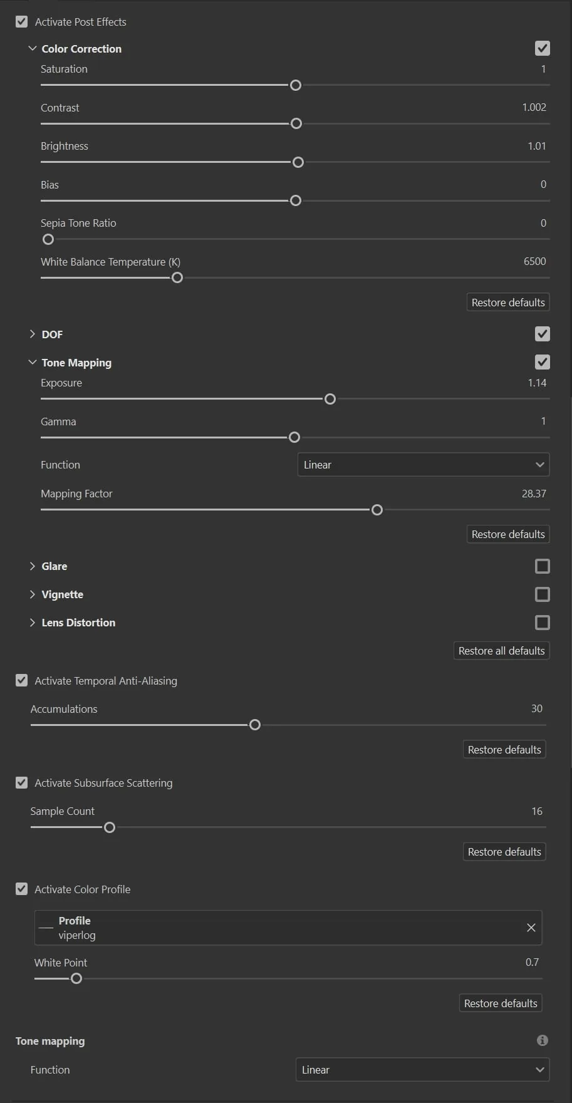Click the viperlog profile thumbnail icon
This screenshot has height=1103, width=572.
pos(46,928)
